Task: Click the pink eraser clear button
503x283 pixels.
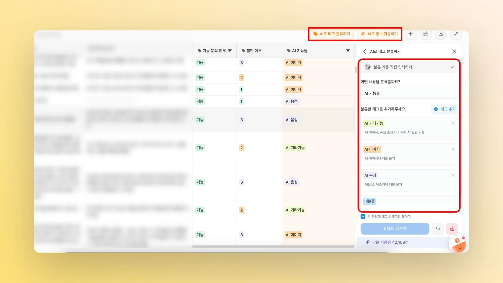Action: 452,229
